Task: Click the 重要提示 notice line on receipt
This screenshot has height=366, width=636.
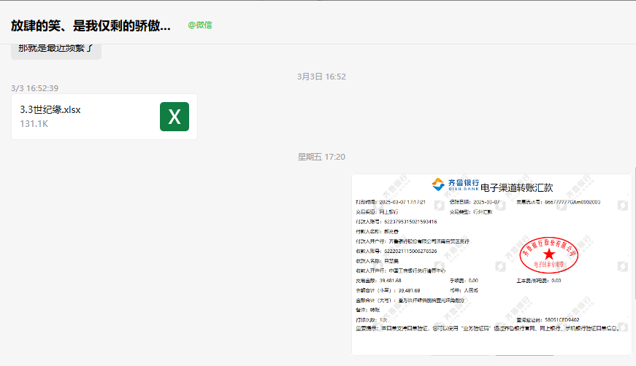Action: click(x=482, y=328)
